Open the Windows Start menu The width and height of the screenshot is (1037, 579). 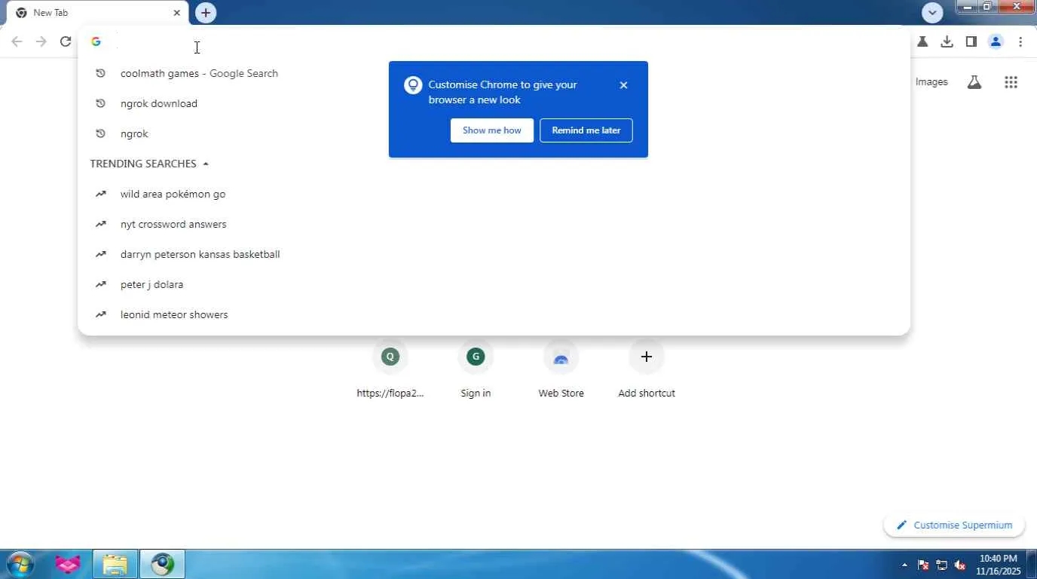(20, 564)
